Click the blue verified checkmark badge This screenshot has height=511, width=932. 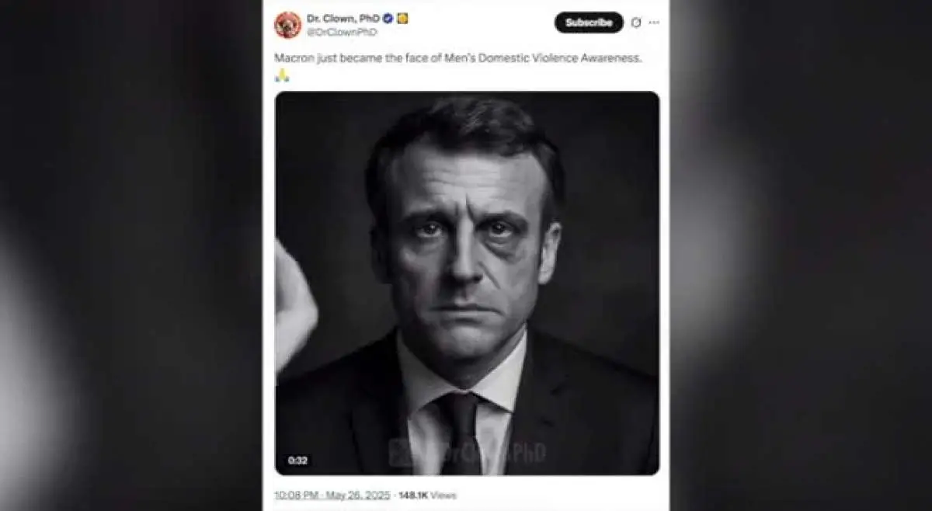click(388, 18)
